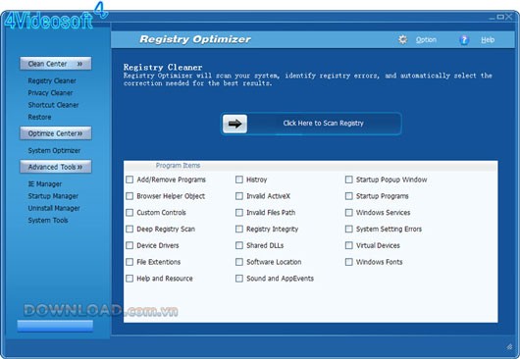Enable the Browser Helper Object checkbox

(x=130, y=196)
